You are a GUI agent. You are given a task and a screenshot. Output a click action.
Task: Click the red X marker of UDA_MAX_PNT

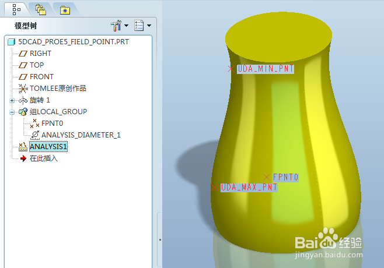[x=214, y=187]
